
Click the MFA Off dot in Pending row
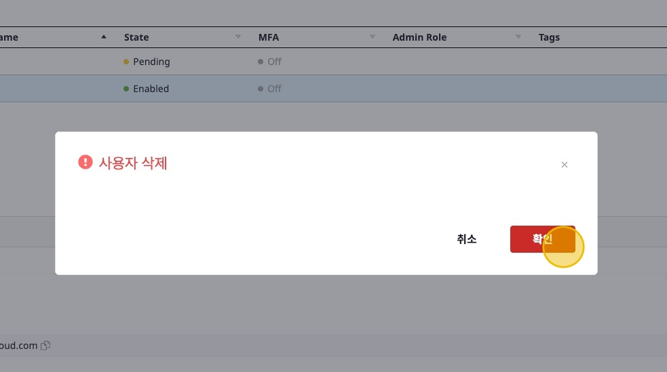point(261,62)
